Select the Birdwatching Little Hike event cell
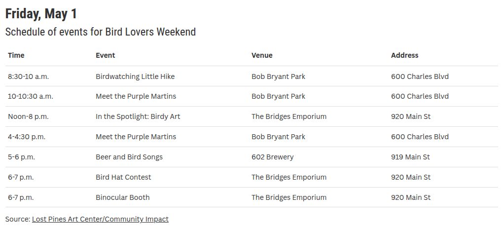 tap(135, 76)
